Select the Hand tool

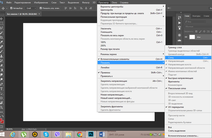[1, 103]
